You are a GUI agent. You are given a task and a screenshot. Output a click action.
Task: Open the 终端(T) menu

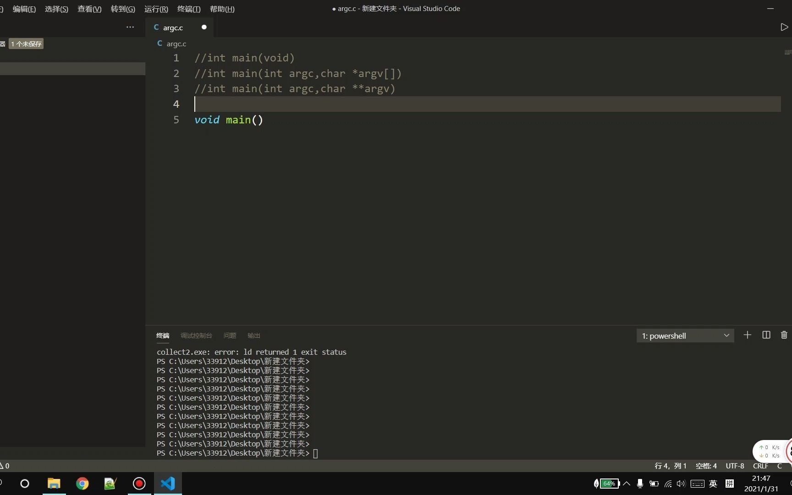tap(189, 9)
